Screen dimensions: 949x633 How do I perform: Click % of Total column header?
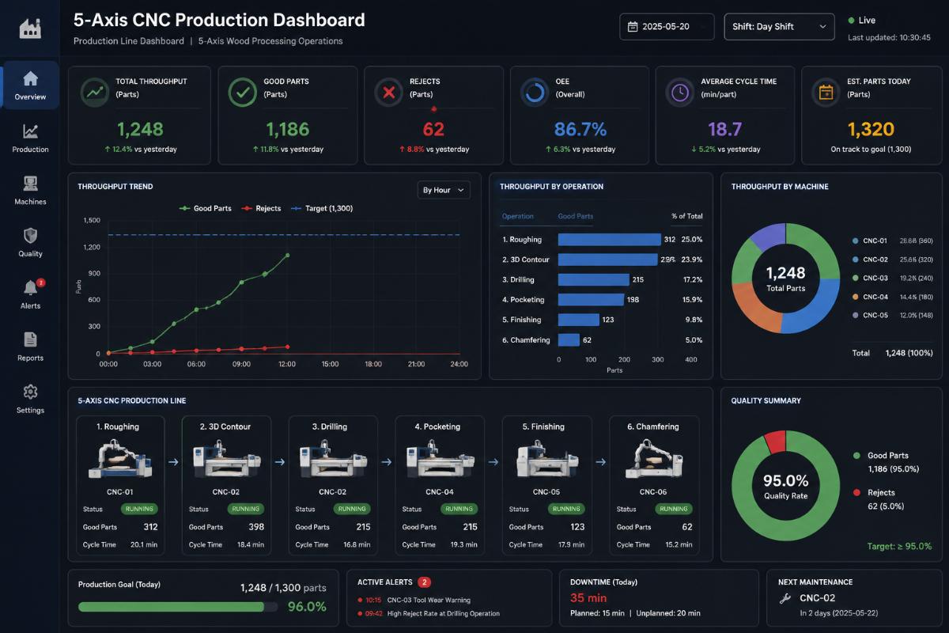(x=686, y=216)
